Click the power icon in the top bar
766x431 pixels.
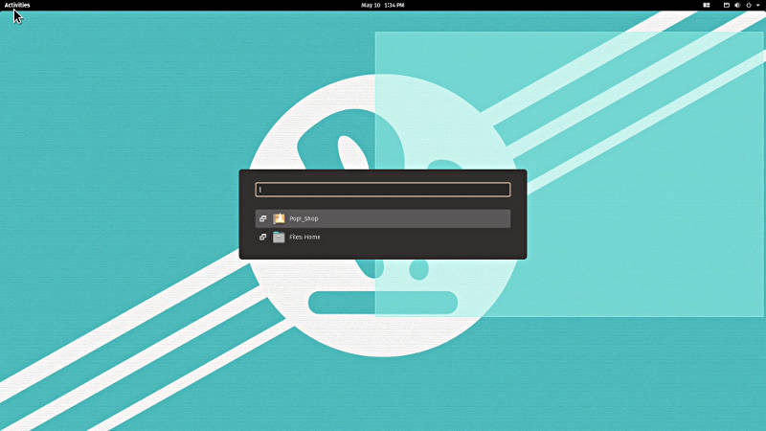(749, 5)
